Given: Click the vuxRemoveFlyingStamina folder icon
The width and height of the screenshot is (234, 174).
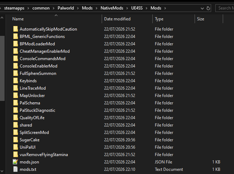Looking at the screenshot, I should [15, 154].
